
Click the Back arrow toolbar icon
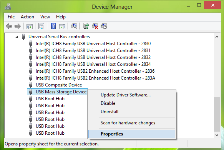coord(9,26)
